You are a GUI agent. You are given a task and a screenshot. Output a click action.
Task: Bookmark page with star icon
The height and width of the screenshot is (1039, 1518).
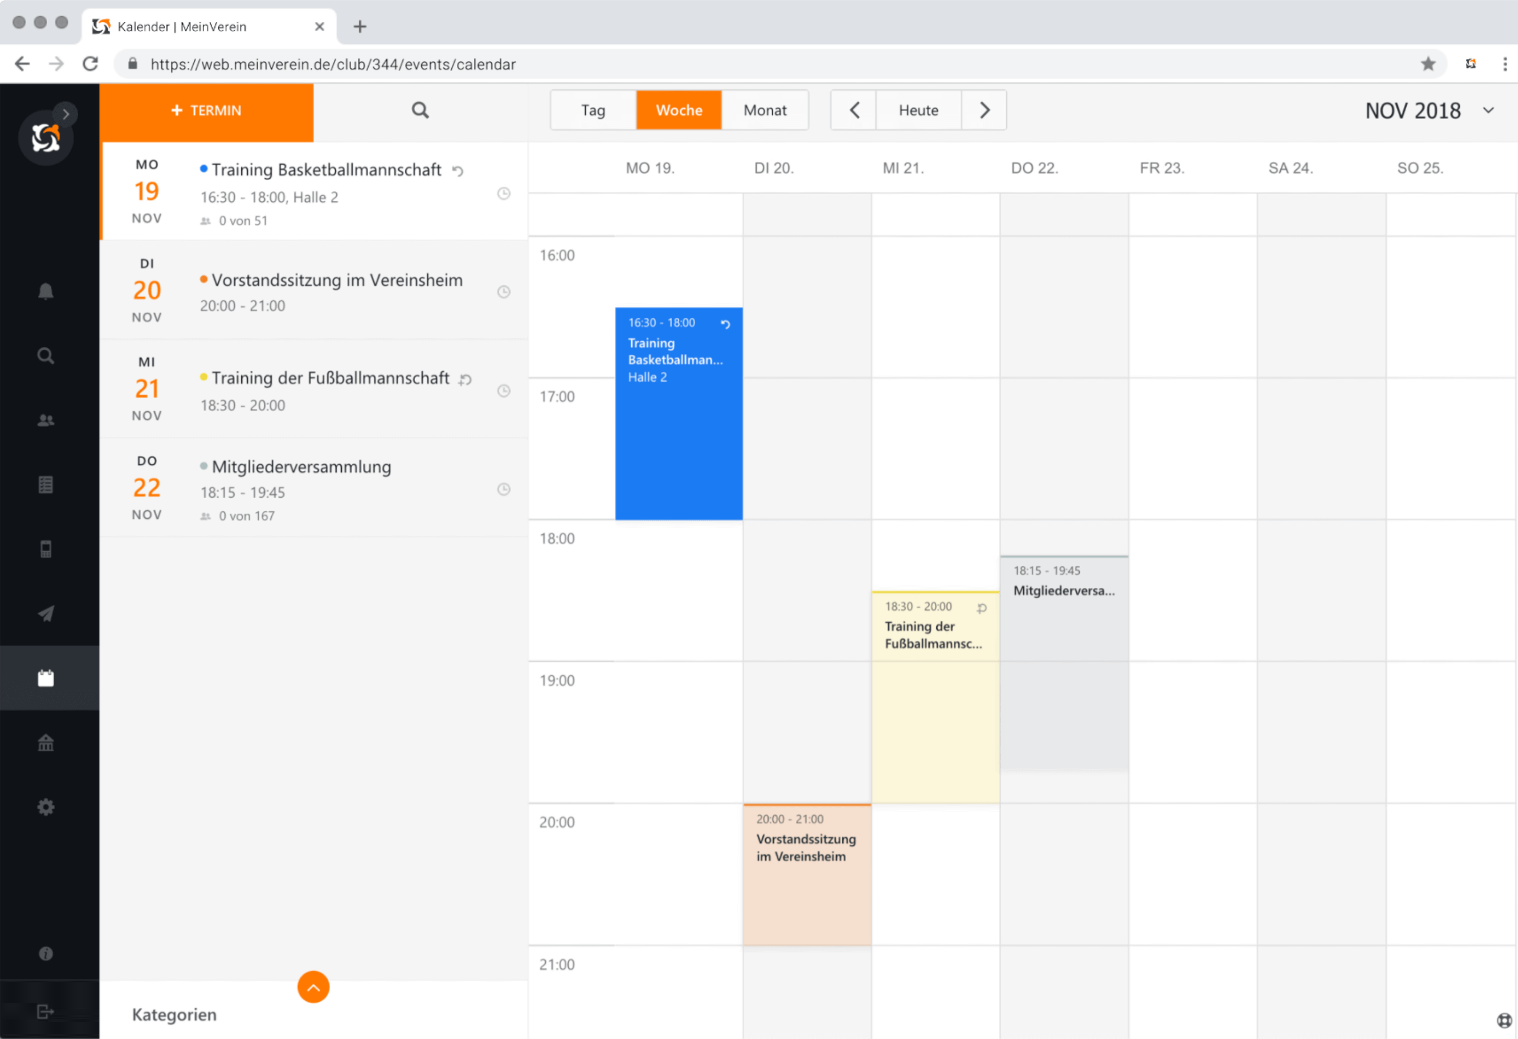click(1428, 64)
